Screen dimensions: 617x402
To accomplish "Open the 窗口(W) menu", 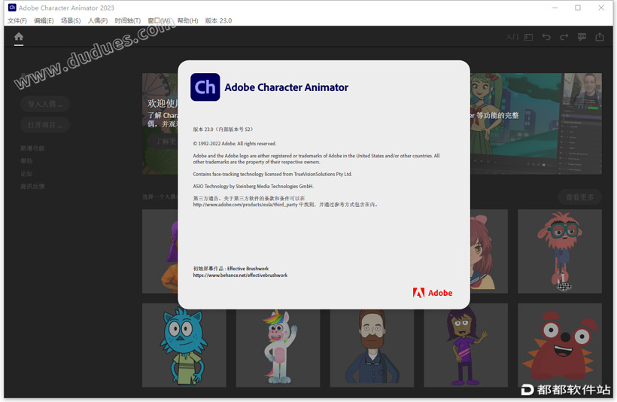I will 159,20.
